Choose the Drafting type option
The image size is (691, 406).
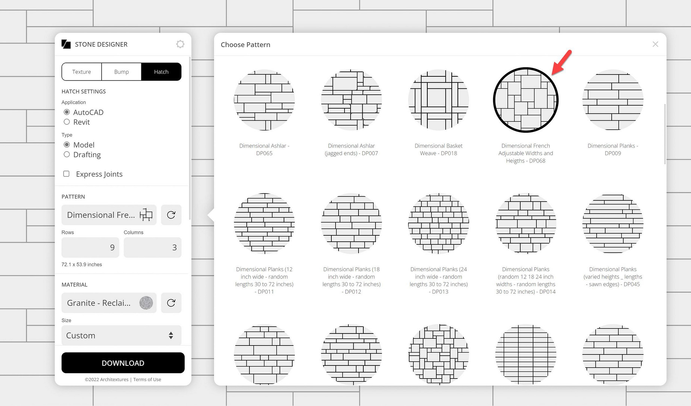[67, 155]
